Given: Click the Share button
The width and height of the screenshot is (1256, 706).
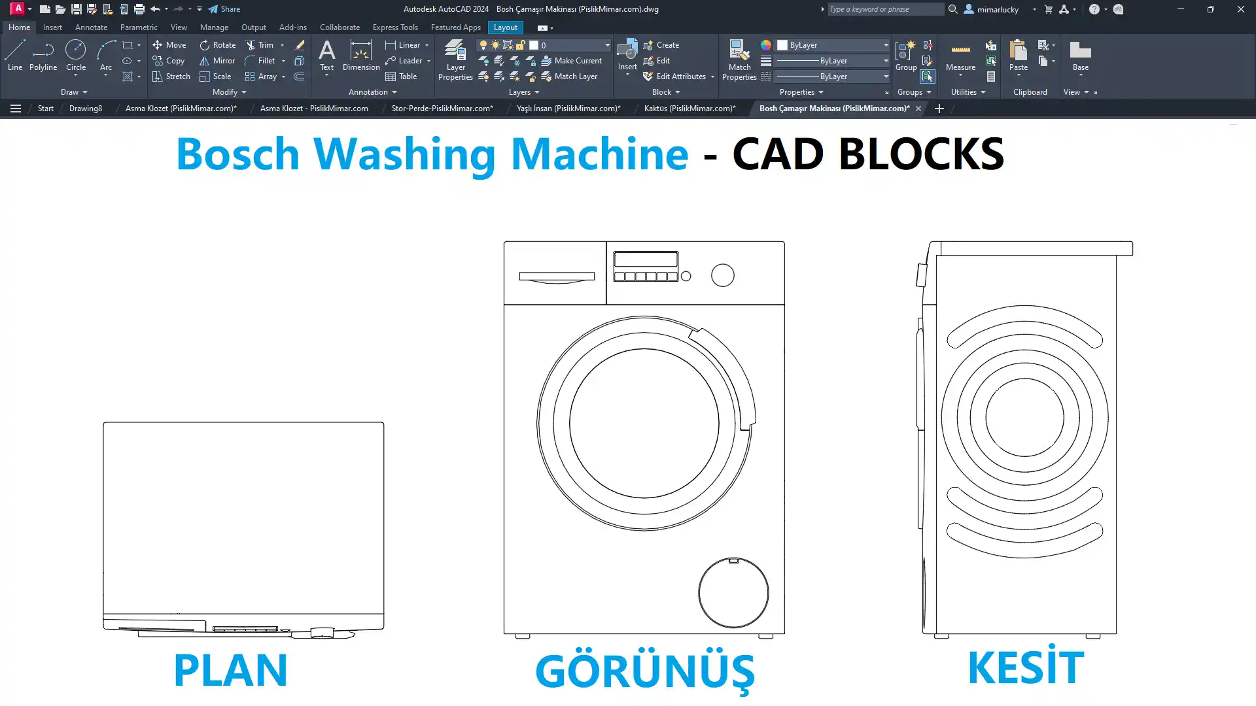Looking at the screenshot, I should [224, 9].
